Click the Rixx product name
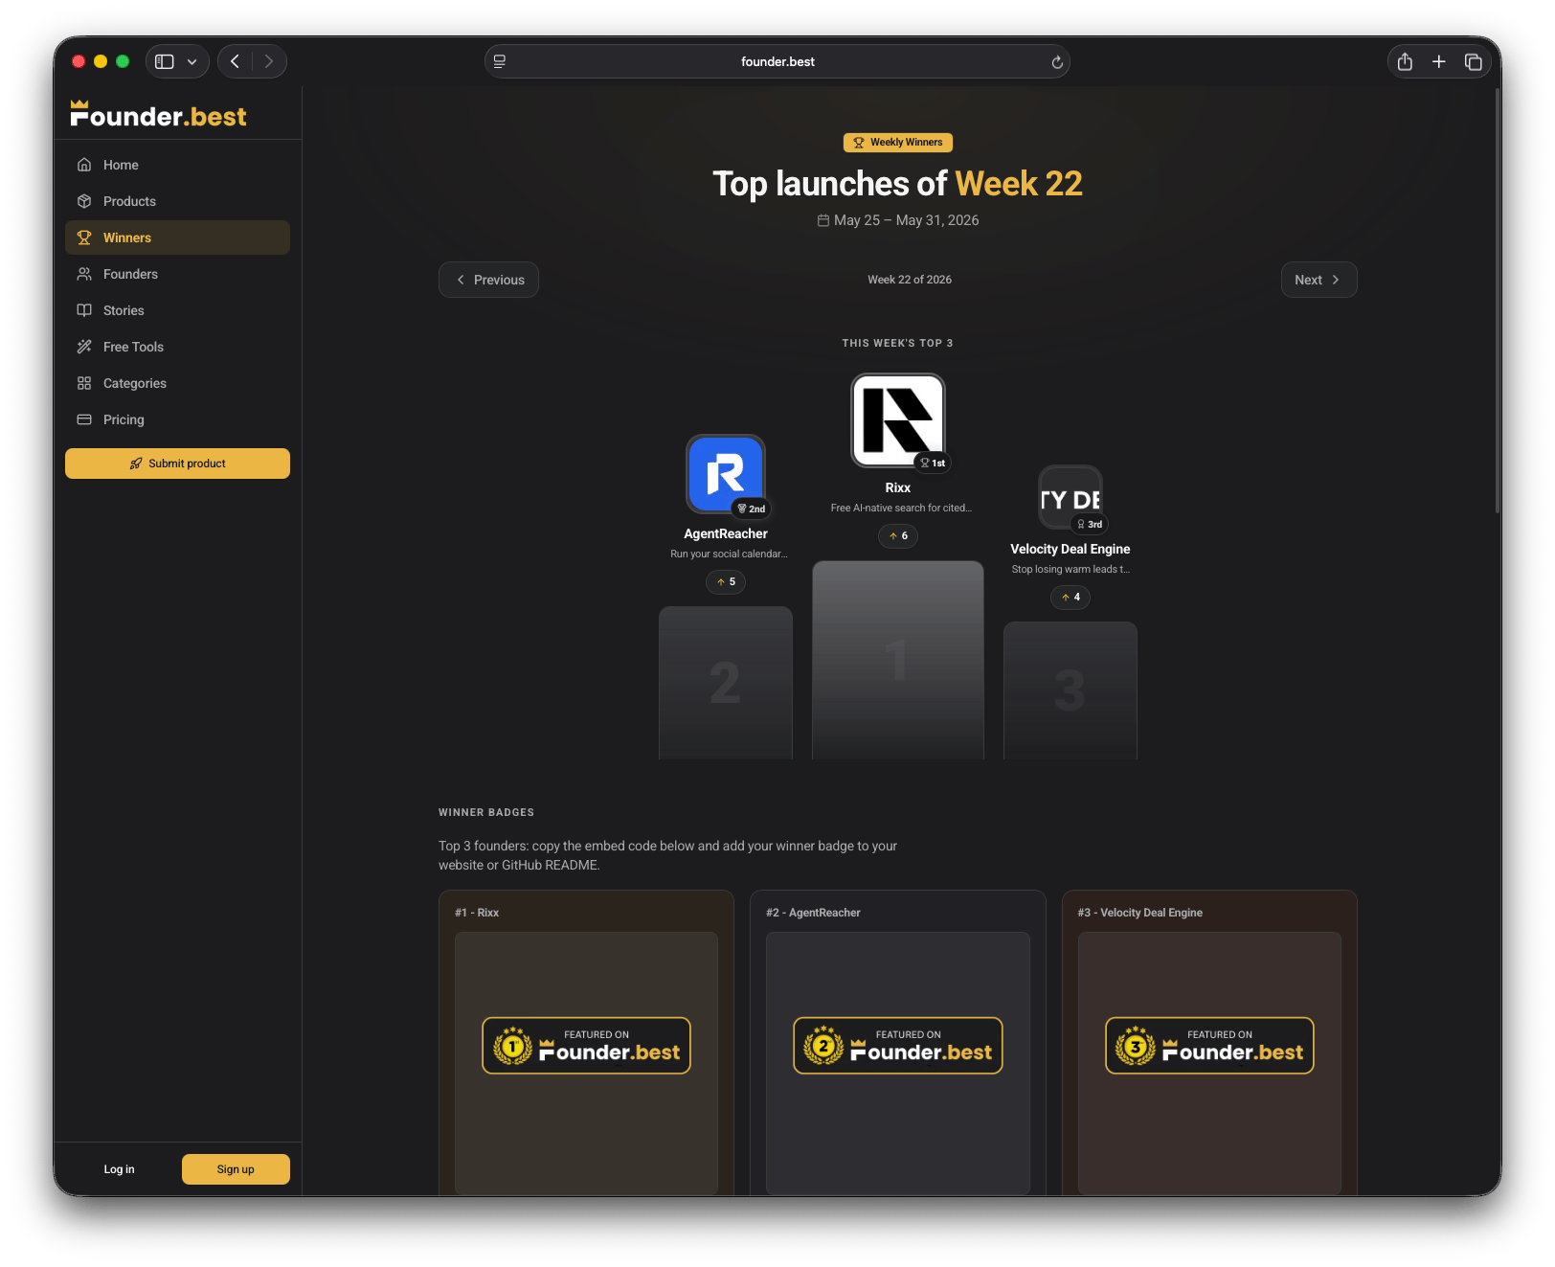This screenshot has height=1267, width=1555. point(898,487)
